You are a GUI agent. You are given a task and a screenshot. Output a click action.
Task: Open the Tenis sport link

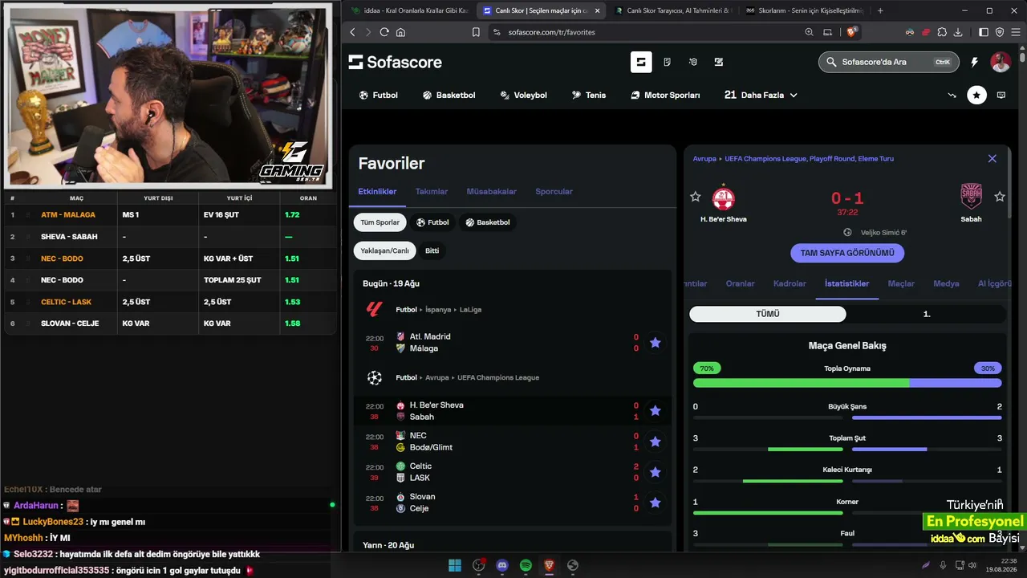tap(588, 95)
